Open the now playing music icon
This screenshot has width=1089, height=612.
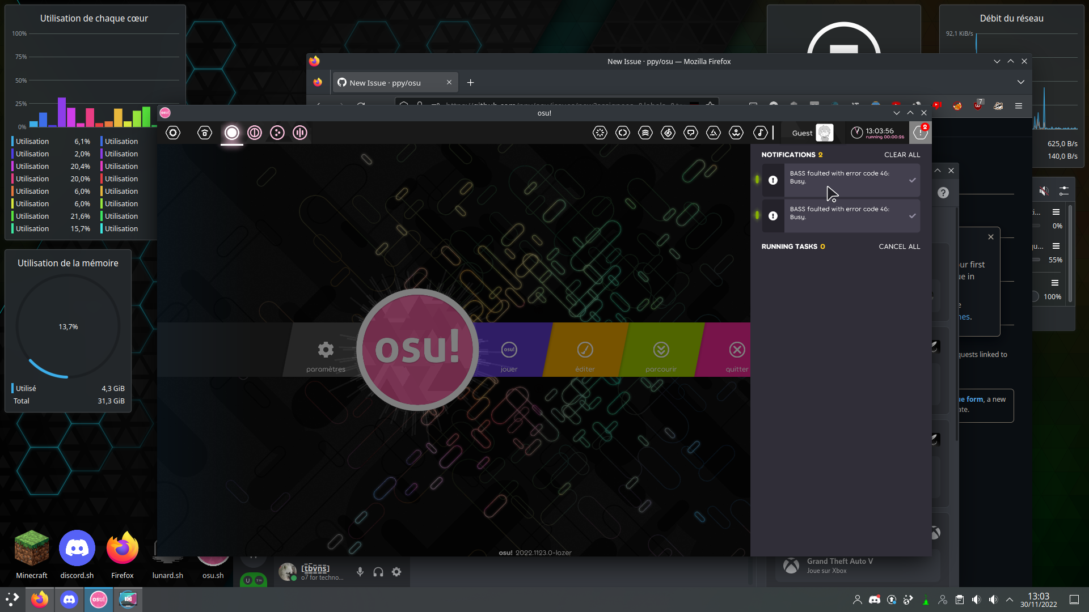(760, 133)
